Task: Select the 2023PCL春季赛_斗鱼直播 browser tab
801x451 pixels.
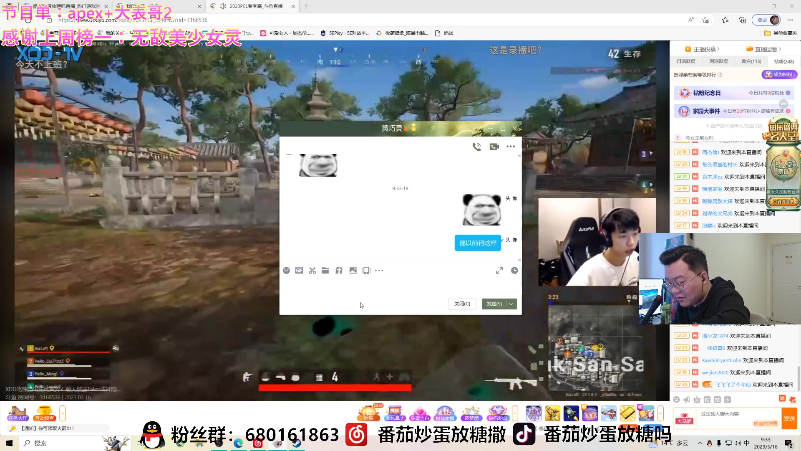Action: (252, 6)
